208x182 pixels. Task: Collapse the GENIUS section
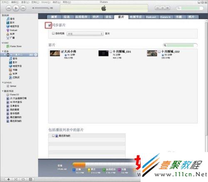(3, 82)
